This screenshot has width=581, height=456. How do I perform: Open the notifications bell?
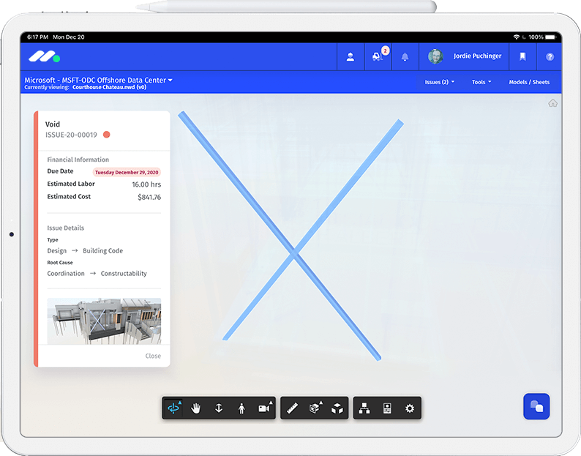pyautogui.click(x=405, y=56)
